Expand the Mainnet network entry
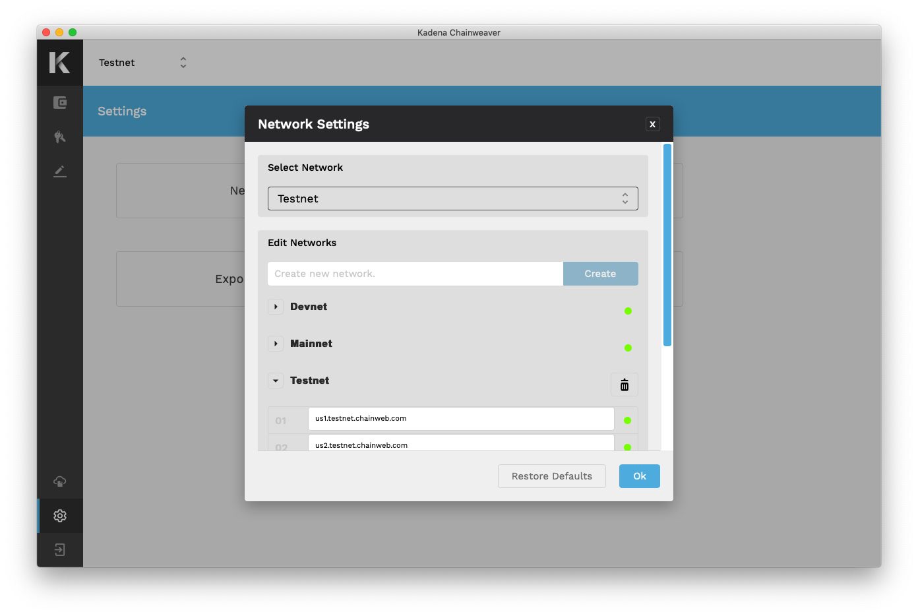 pyautogui.click(x=276, y=344)
